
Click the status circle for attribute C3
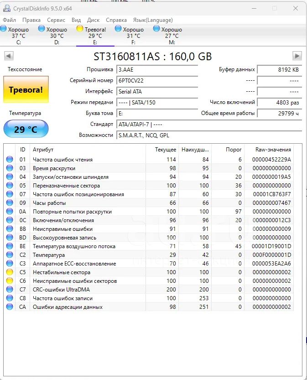pos(10,263)
